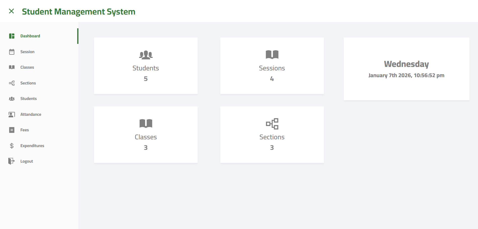Click the Classes book icon in sidebar
Viewport: 478px width, 229px height.
12,67
